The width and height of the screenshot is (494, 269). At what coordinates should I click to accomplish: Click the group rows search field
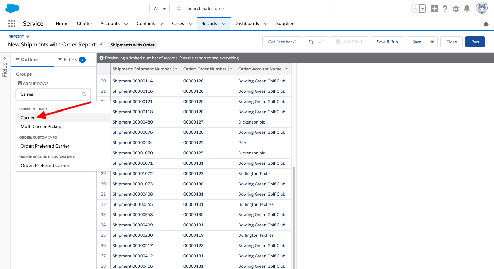pyautogui.click(x=53, y=94)
